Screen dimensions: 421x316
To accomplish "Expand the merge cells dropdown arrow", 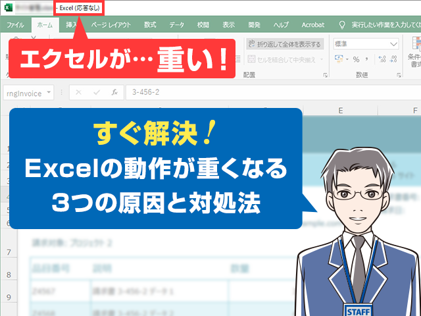I will 322,59.
